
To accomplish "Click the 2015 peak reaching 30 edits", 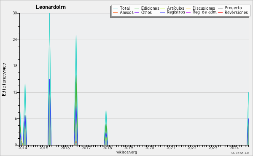I will pos(49,13).
